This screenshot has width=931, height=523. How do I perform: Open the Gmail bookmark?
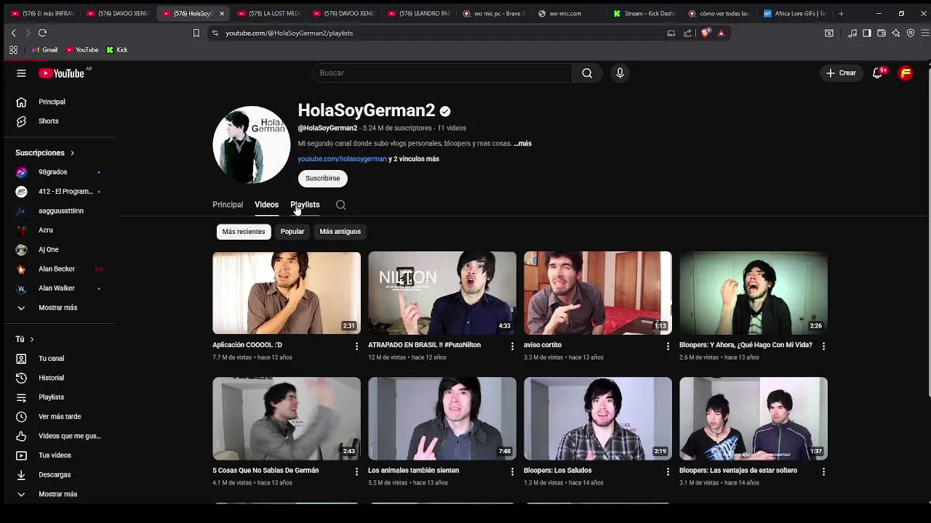pyautogui.click(x=44, y=50)
